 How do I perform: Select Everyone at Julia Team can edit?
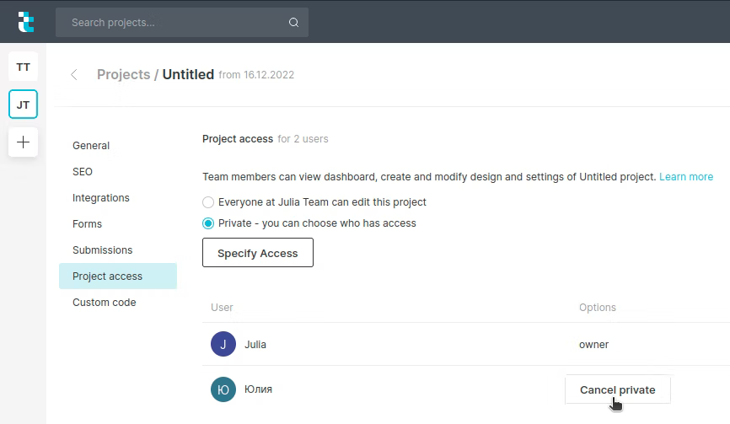[x=208, y=202]
